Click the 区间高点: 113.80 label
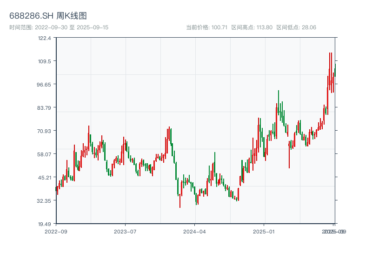 click(x=252, y=27)
